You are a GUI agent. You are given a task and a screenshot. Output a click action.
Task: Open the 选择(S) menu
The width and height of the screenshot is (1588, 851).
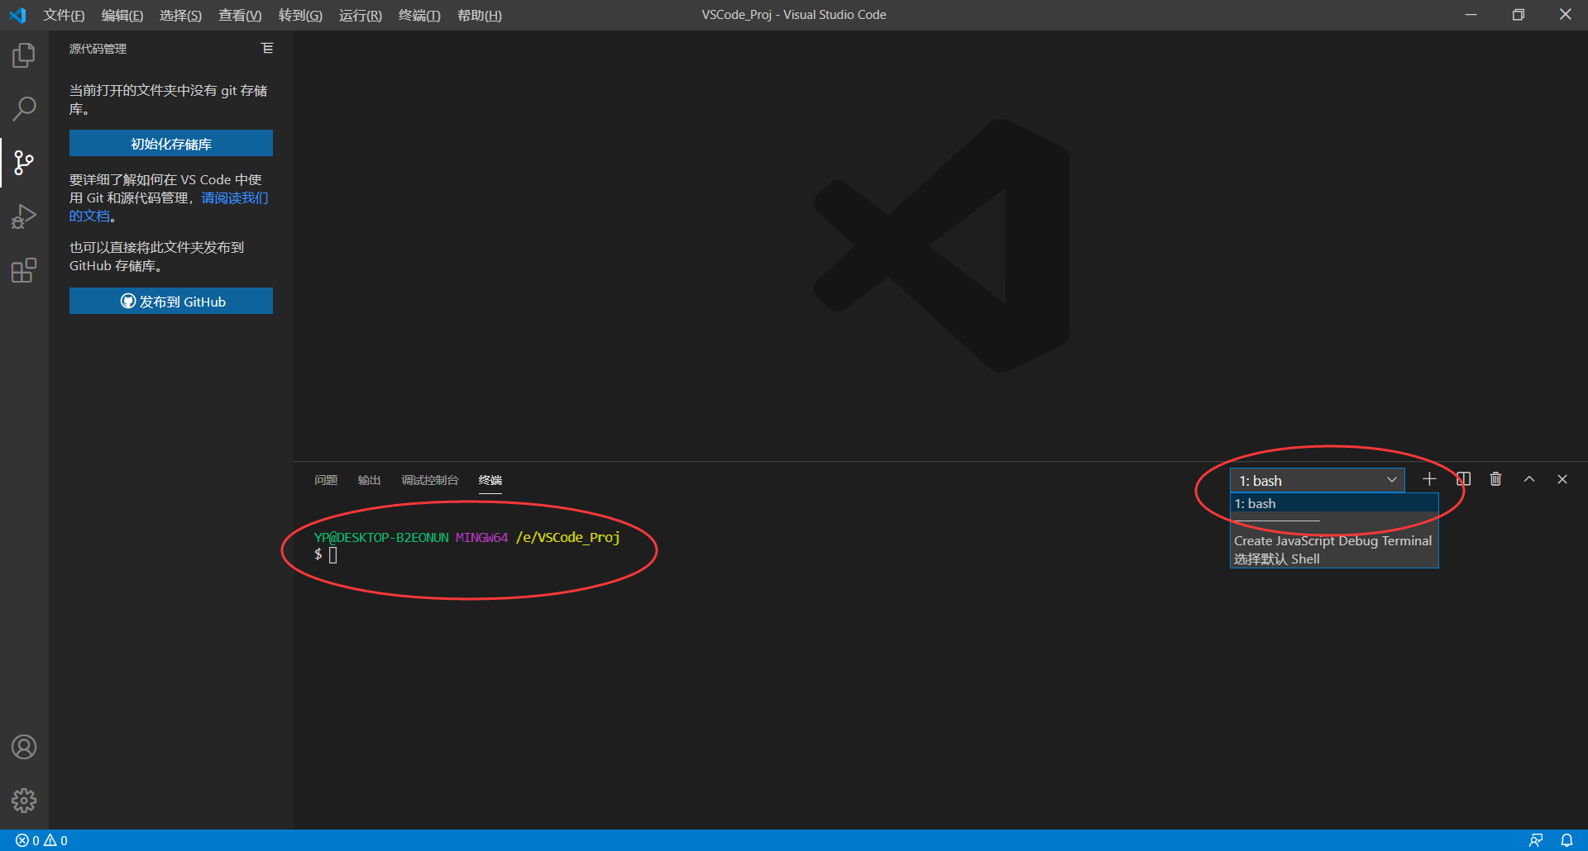[180, 15]
